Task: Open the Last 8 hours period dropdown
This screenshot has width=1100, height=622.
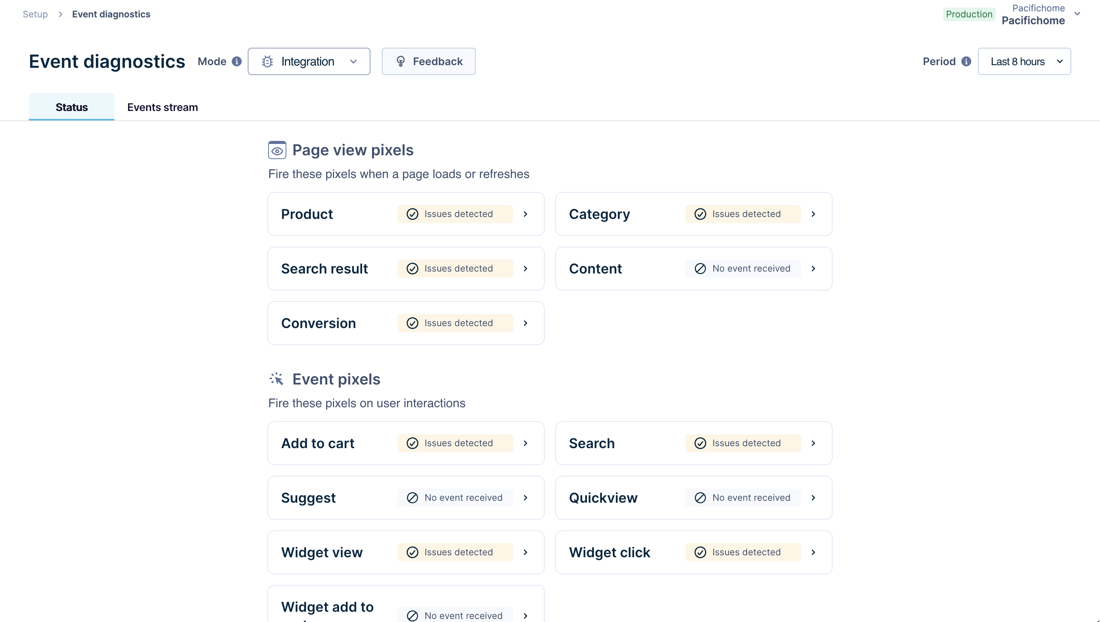Action: coord(1024,61)
